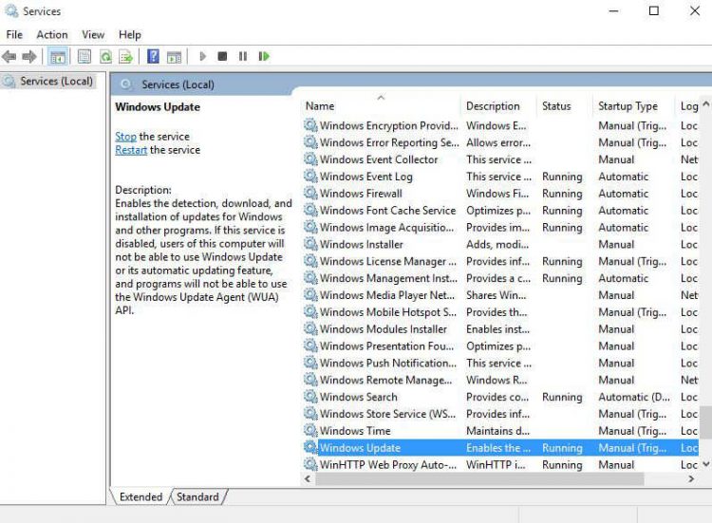Click the vertical scrollbar down arrow
The width and height of the screenshot is (712, 523).
(x=706, y=464)
